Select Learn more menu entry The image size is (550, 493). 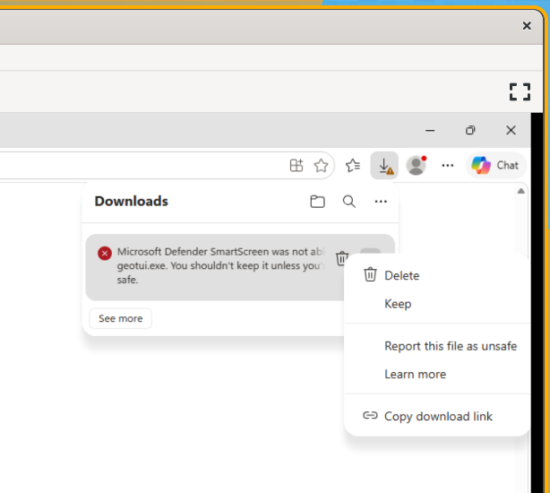click(x=437, y=374)
